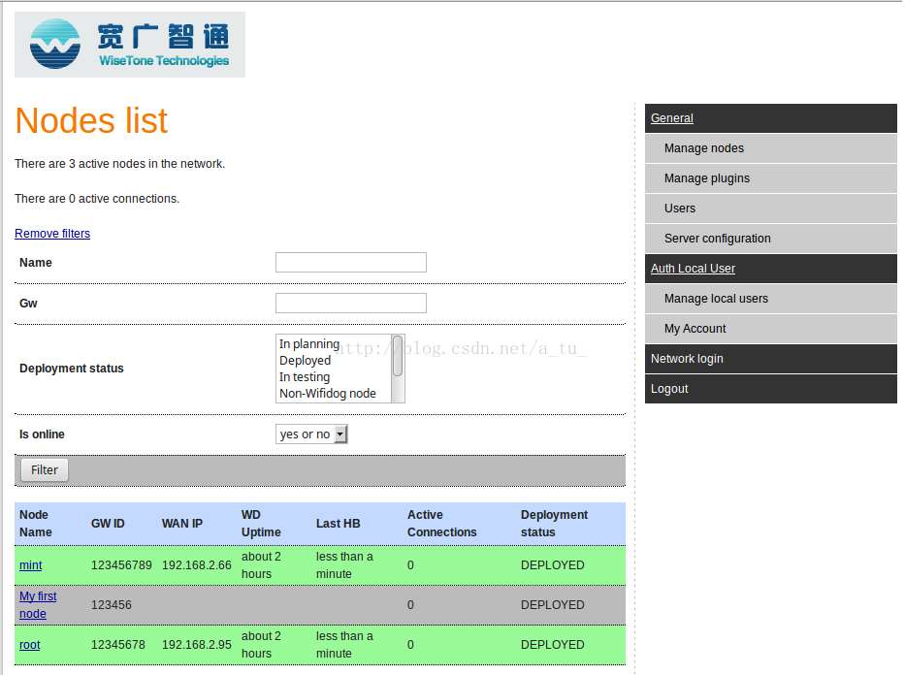Select Users in the General menu
Image resolution: width=905 pixels, height=675 pixels.
point(680,209)
